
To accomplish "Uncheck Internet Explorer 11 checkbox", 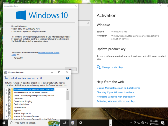I will [9, 113].
